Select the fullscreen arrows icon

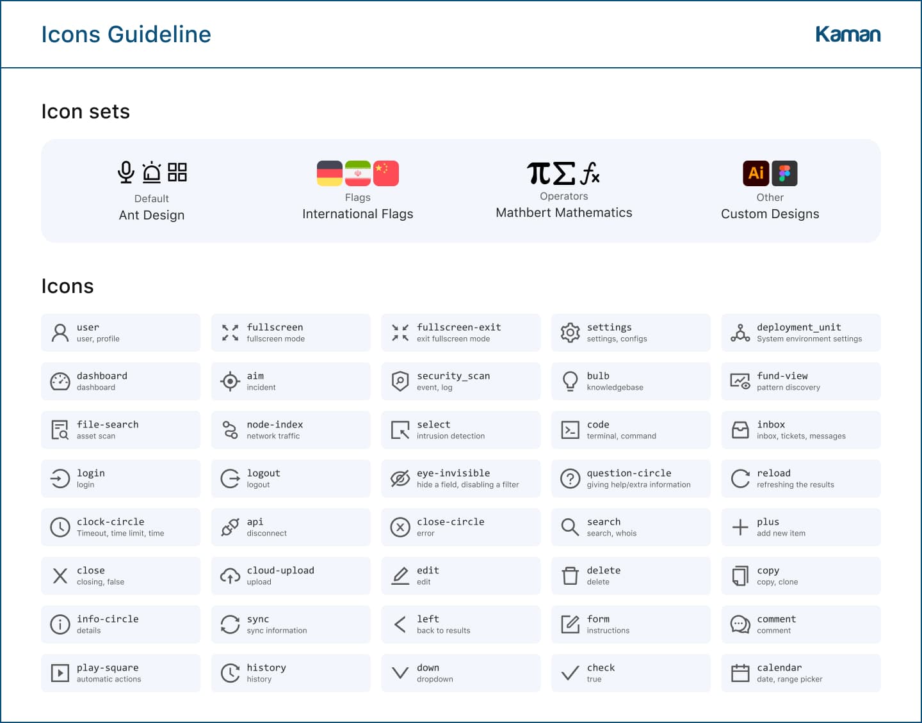pyautogui.click(x=230, y=333)
